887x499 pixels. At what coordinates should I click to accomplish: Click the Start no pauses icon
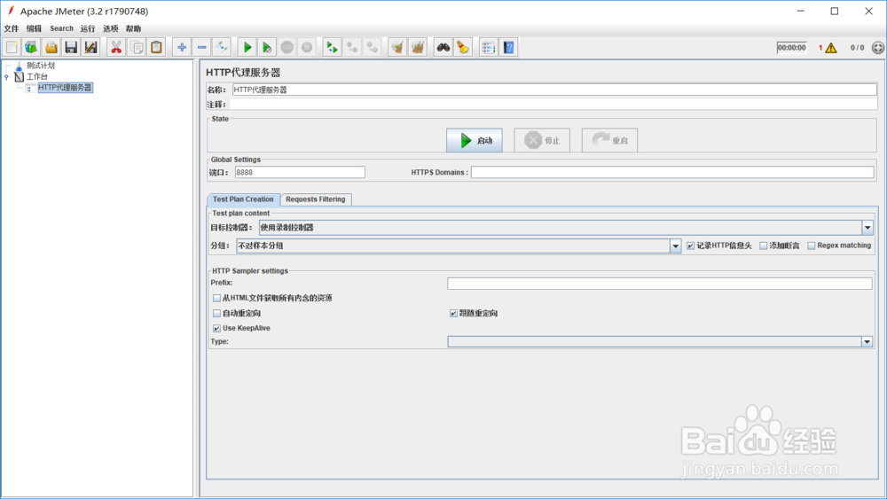pyautogui.click(x=267, y=48)
